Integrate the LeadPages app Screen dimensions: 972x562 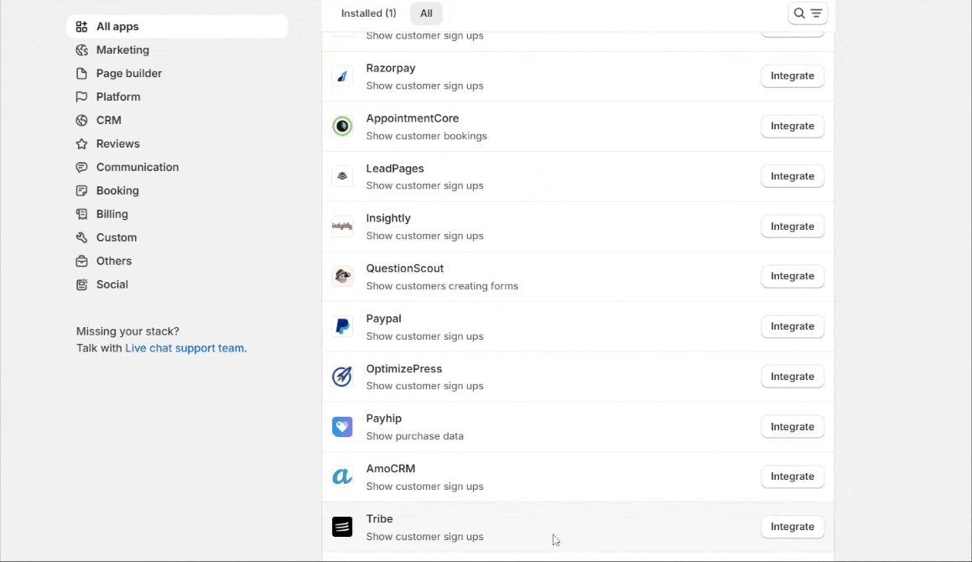793,176
